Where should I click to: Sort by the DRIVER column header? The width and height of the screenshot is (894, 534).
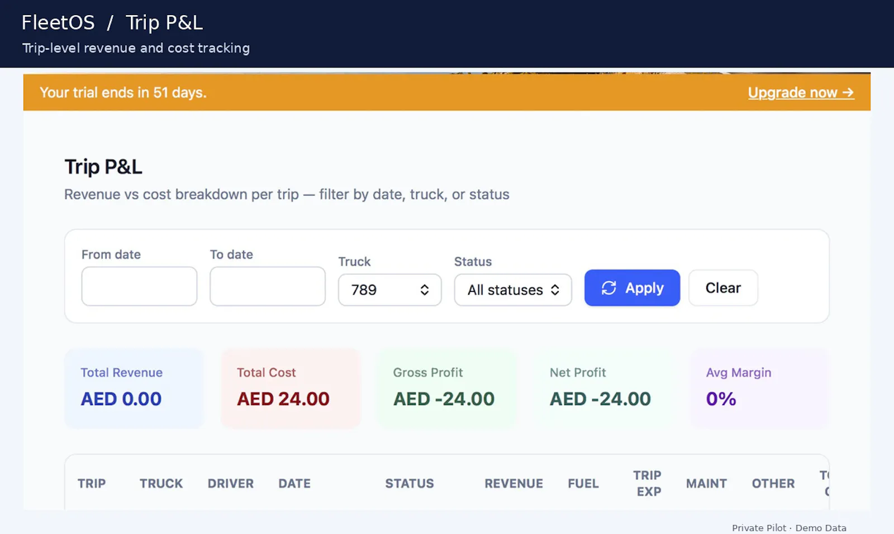(x=231, y=483)
